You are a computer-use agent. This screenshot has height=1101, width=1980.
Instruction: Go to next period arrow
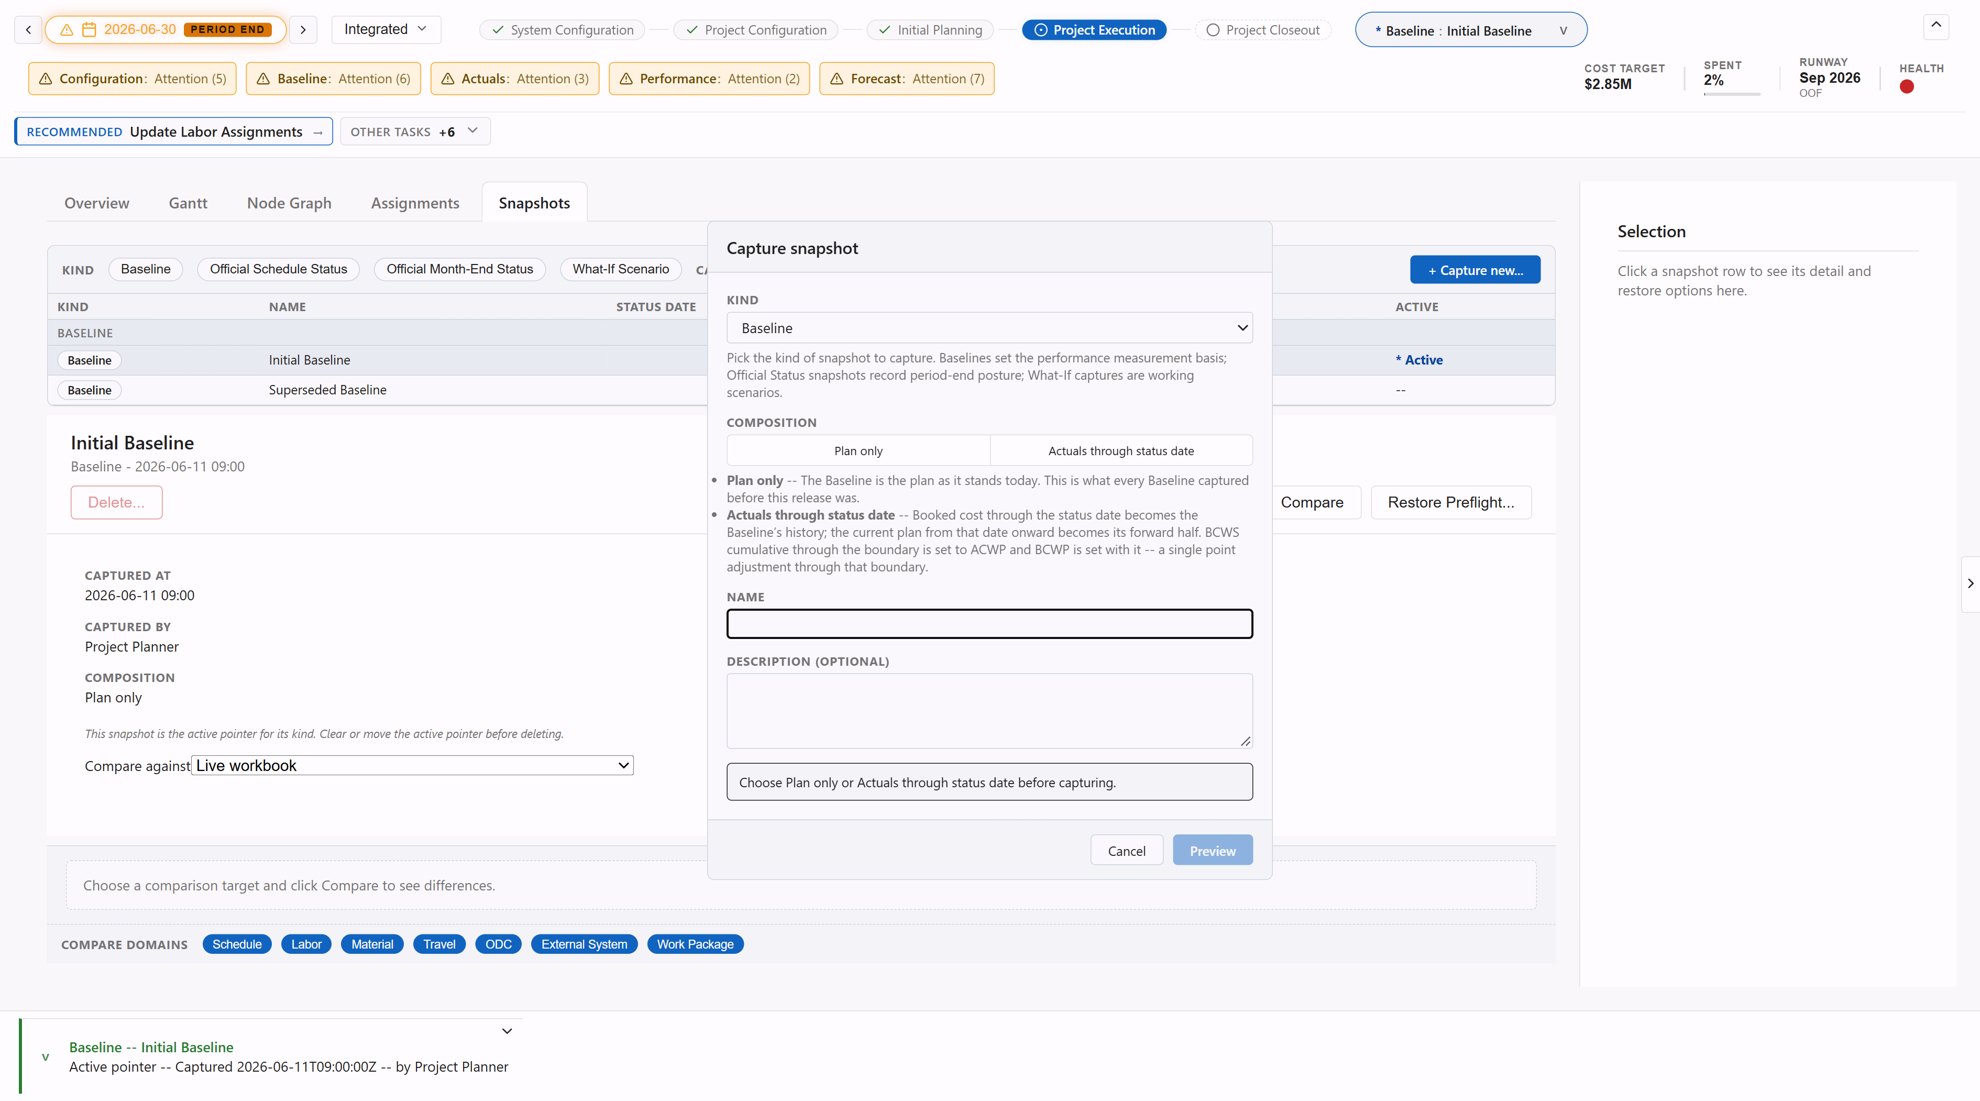(303, 29)
